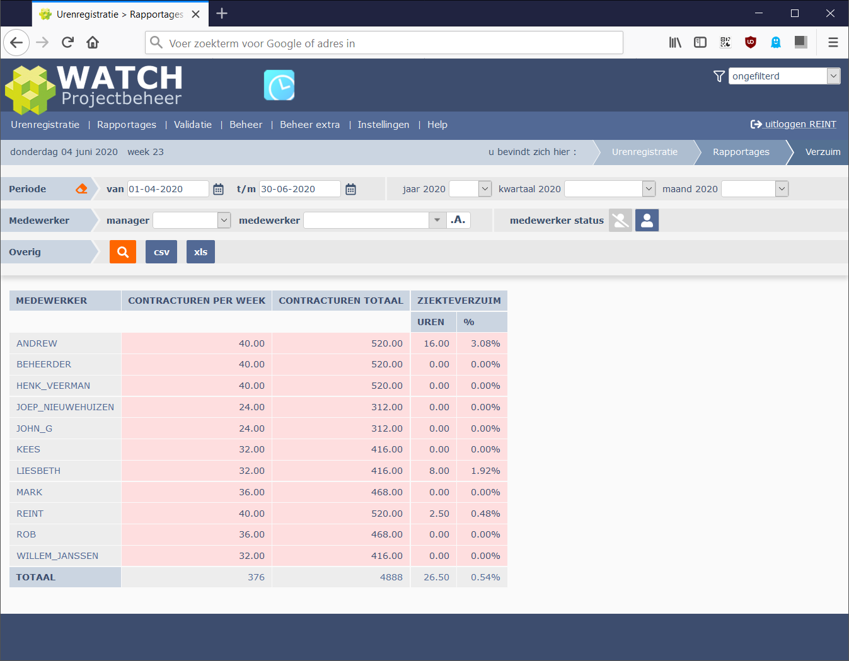The image size is (849, 661).
Task: Show active employees status icon
Action: click(x=647, y=221)
